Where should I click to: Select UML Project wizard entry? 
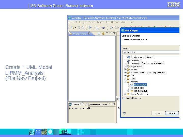[x=139, y=88]
